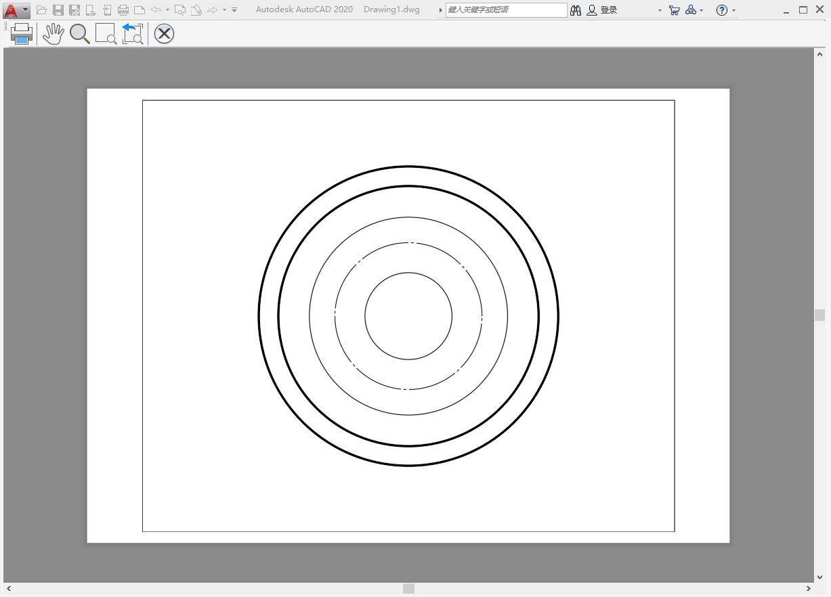Screen dimensions: 831x597
Task: Click the Zoom Original tool with blue arrow
Action: coord(133,34)
